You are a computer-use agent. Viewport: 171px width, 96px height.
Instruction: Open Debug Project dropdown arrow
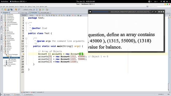(x=49, y=10)
